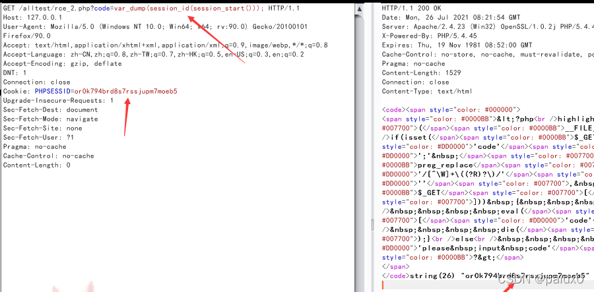594x292 pixels.
Task: Click the Upgrade-Insecure-Requests: 1 header
Action: 58,101
